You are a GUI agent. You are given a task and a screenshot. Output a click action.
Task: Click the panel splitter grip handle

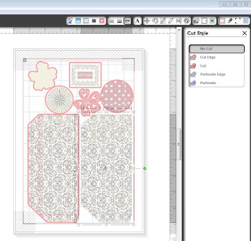pos(179,144)
